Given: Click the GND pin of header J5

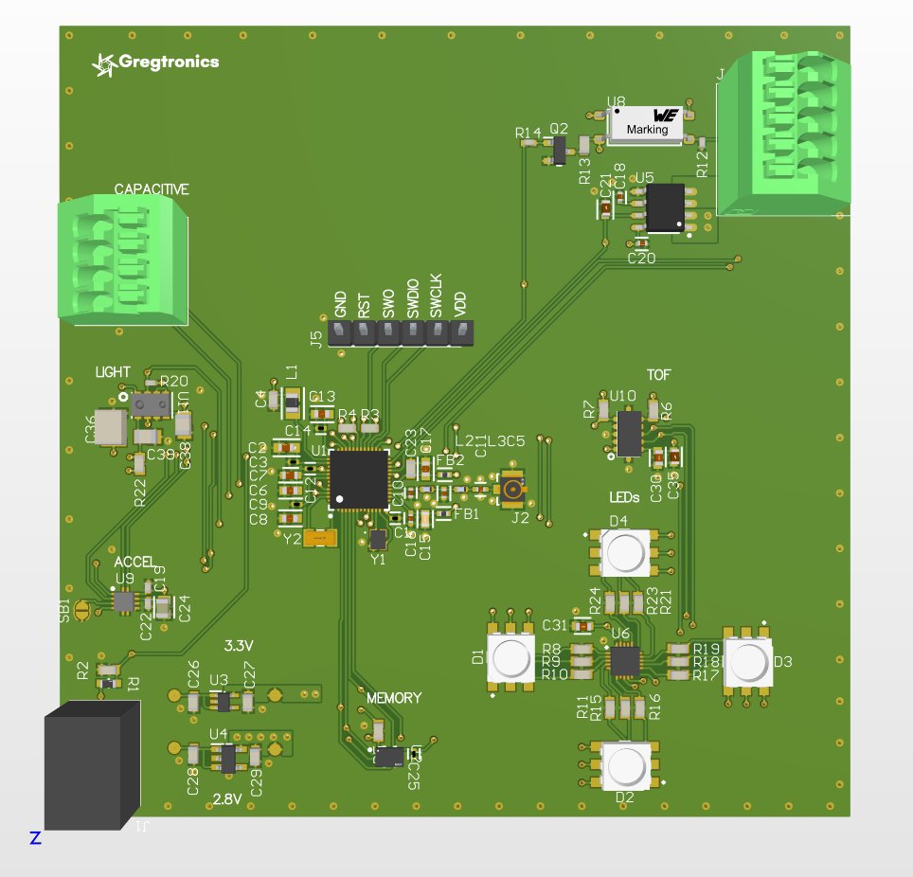Looking at the screenshot, I should point(340,333).
